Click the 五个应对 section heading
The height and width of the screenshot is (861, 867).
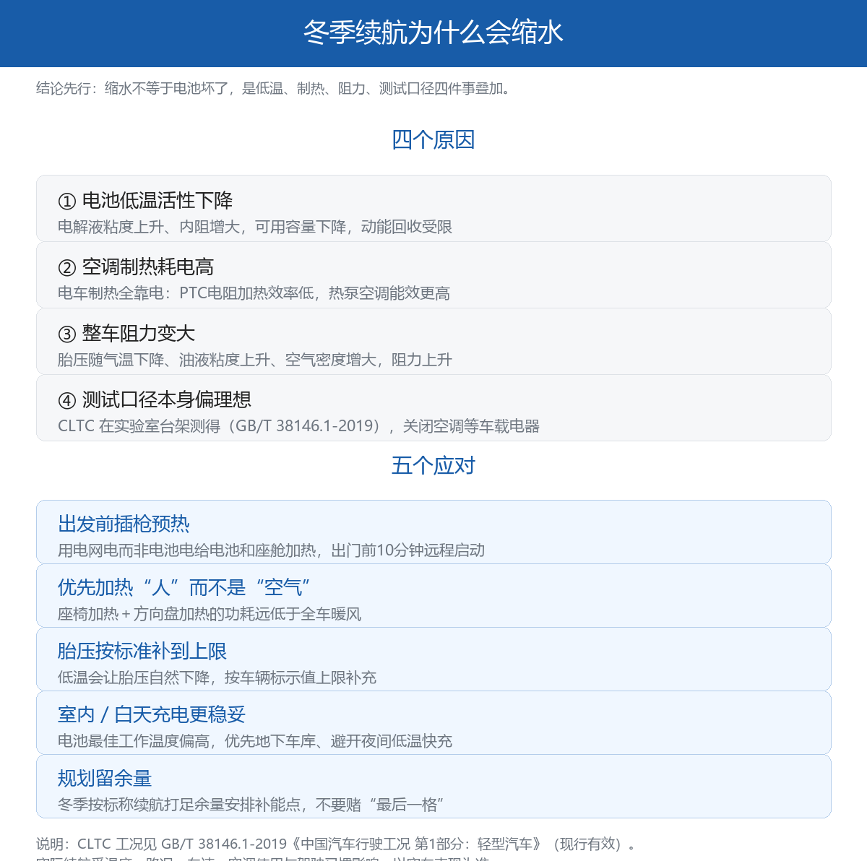pyautogui.click(x=433, y=465)
